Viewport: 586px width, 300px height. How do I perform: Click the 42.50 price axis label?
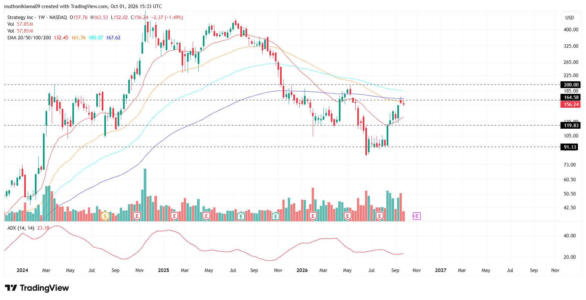point(570,208)
